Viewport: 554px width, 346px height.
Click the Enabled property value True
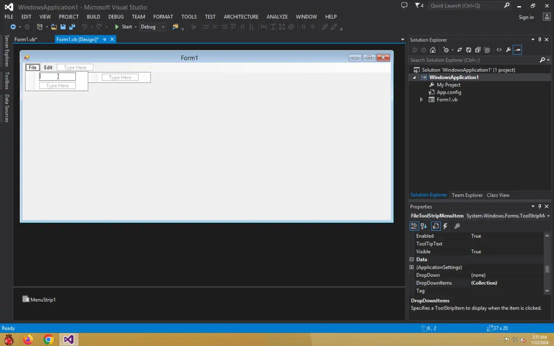click(476, 236)
